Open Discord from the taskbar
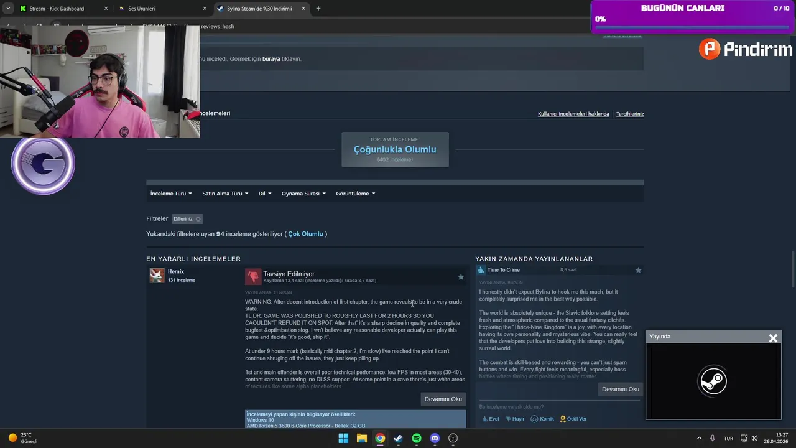 click(435, 438)
